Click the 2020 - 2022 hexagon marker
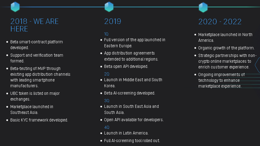Viewport: 260px width, 146px height. coord(203,7)
